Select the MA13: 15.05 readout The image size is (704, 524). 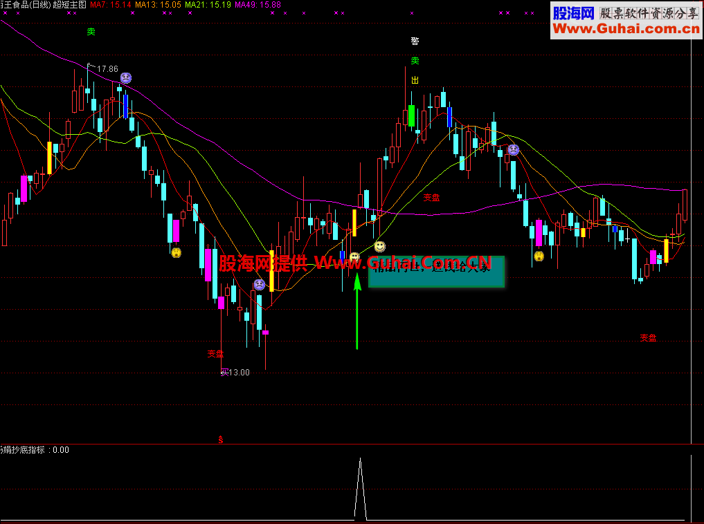tap(158, 5)
